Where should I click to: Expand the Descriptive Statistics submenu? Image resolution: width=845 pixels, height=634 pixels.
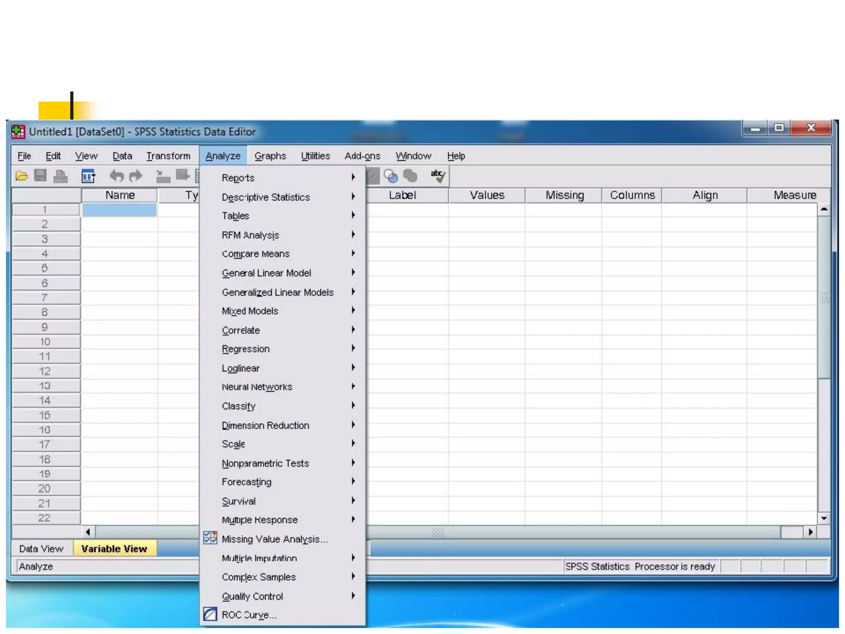266,197
